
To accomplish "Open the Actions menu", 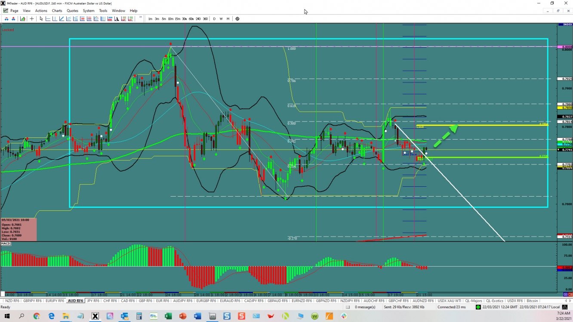I will point(41,11).
